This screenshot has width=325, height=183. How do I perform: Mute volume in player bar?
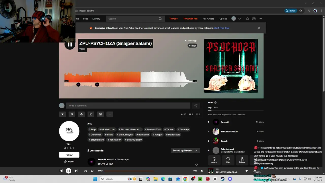click(202, 171)
